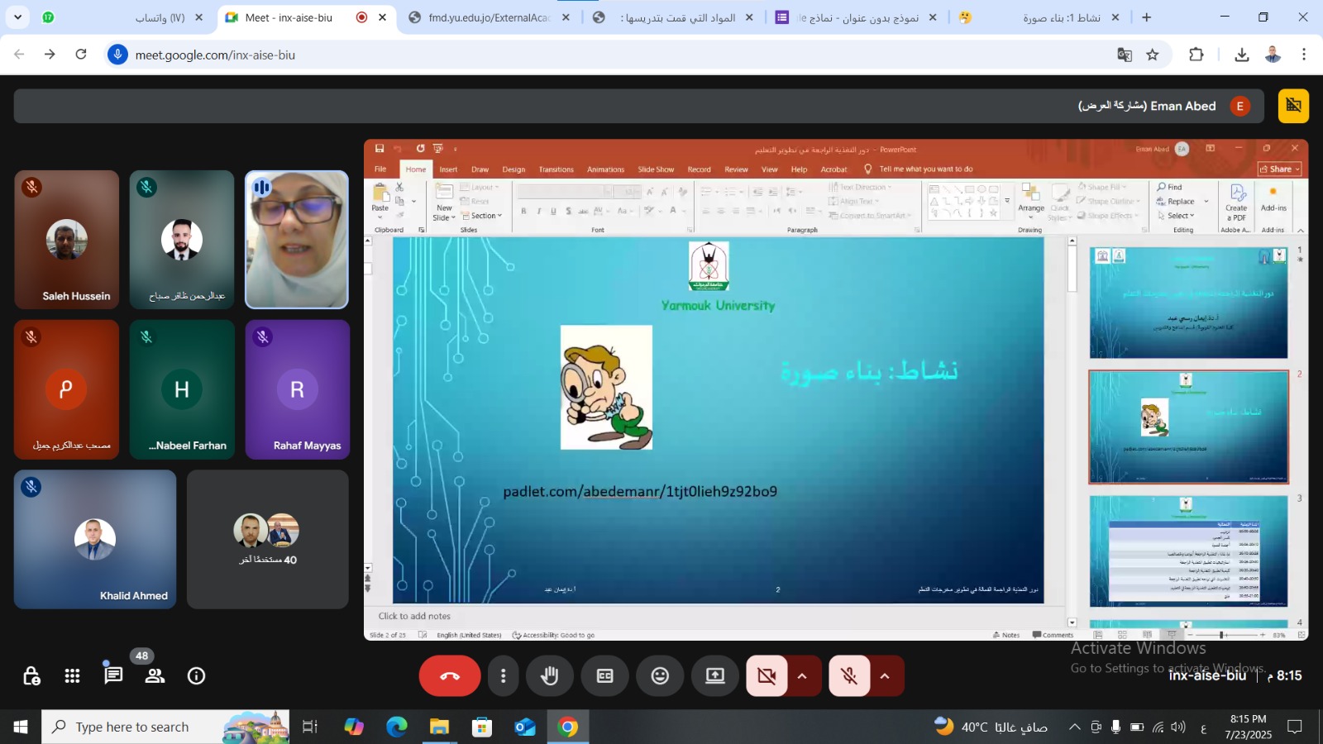Open the tab search dropdown arrow

pyautogui.click(x=17, y=17)
